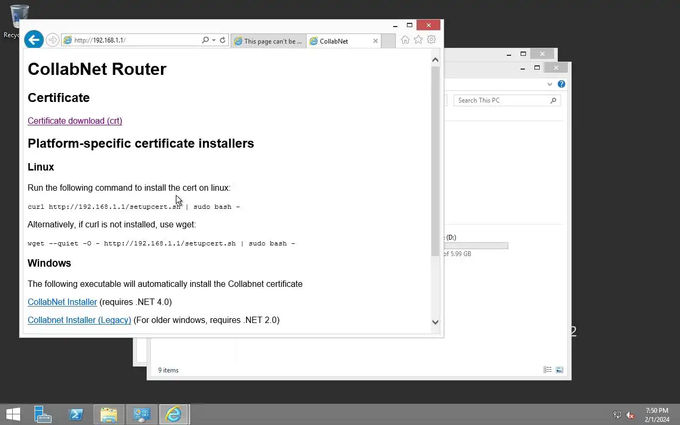Open Control Panel taskbar icon

(x=141, y=414)
